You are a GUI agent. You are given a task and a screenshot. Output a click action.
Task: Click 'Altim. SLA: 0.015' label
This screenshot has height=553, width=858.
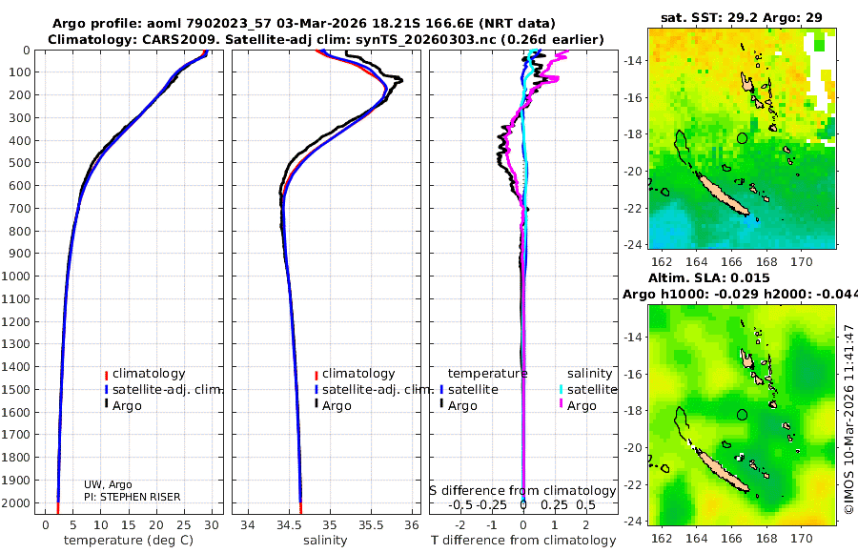pyautogui.click(x=709, y=277)
